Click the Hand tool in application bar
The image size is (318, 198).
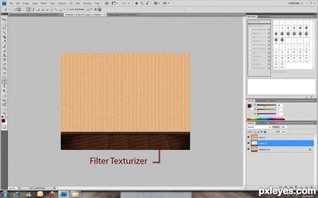click(137, 3)
